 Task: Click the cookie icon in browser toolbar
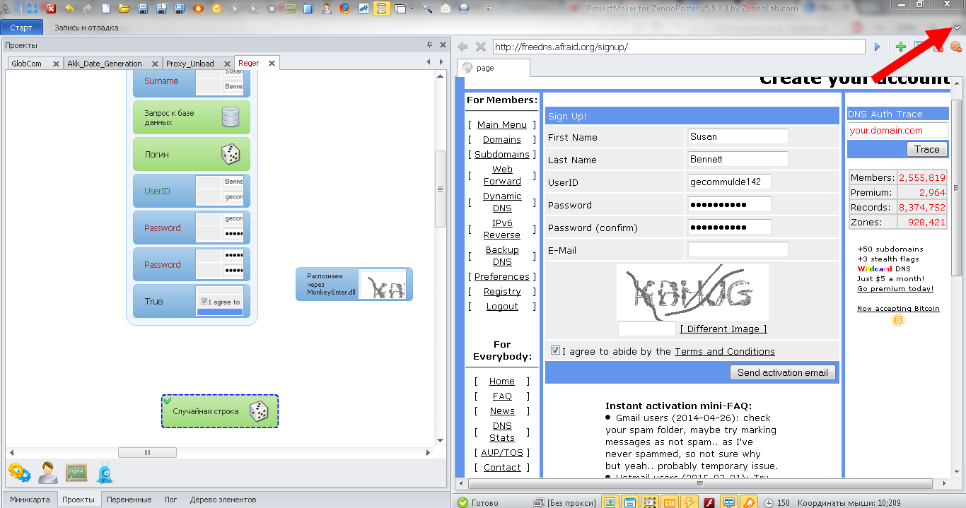[956, 47]
